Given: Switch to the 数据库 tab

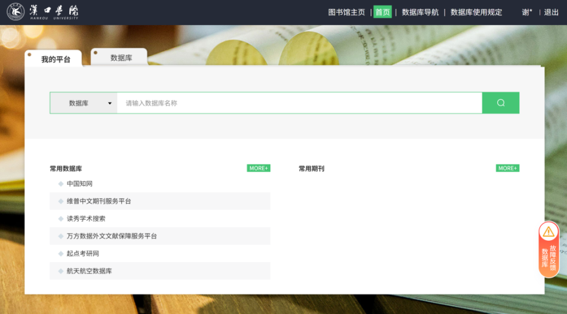Looking at the screenshot, I should [121, 58].
